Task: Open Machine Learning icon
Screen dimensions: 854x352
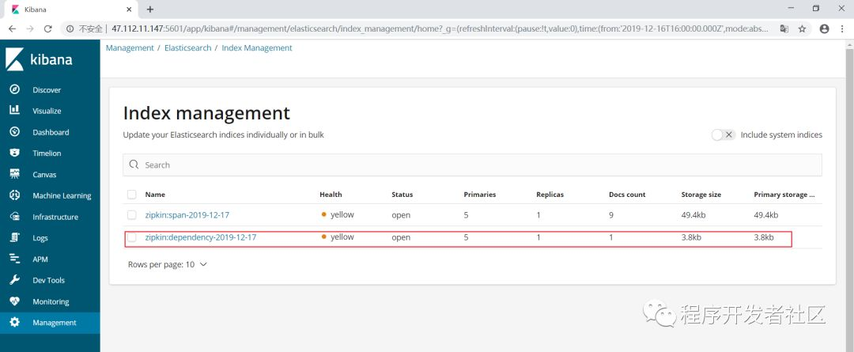Action: click(x=15, y=195)
